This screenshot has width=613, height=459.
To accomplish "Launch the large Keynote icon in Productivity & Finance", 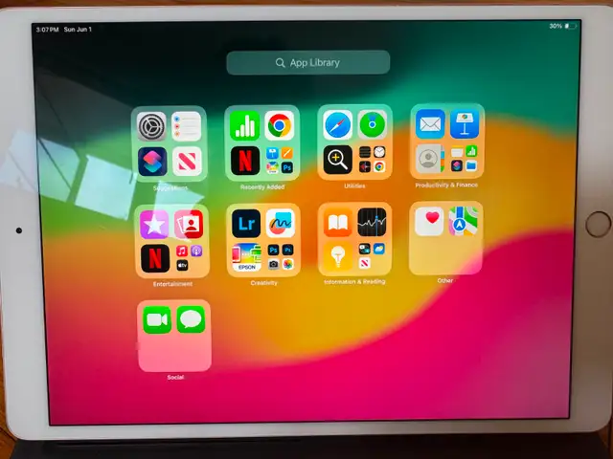I will click(x=465, y=123).
